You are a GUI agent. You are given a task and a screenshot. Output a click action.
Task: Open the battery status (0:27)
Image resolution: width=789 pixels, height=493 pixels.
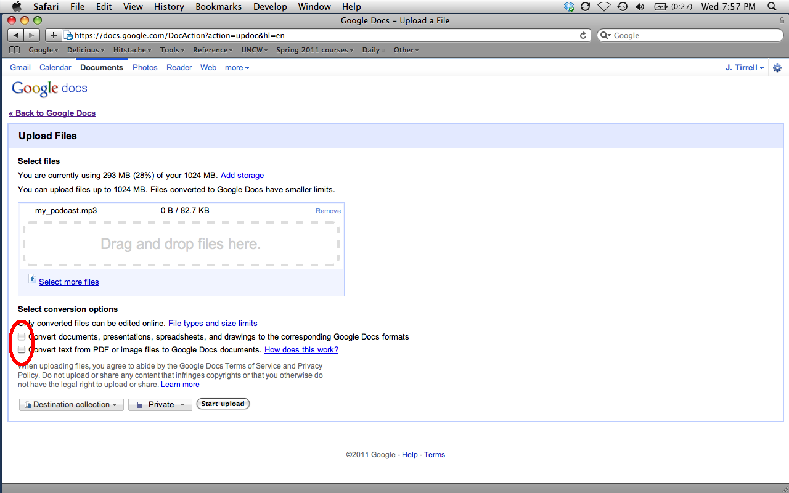(x=673, y=7)
